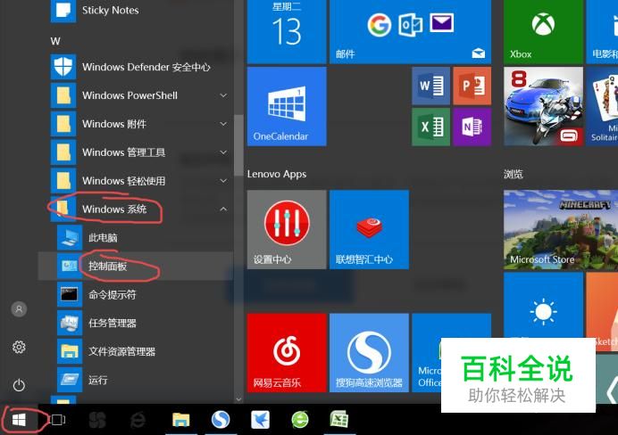Collapse the Windows 系统 chevron
The height and width of the screenshot is (435, 618).
223,209
